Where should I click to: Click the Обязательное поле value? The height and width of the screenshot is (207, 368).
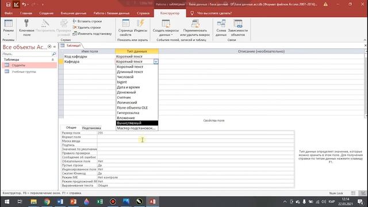pos(195,161)
